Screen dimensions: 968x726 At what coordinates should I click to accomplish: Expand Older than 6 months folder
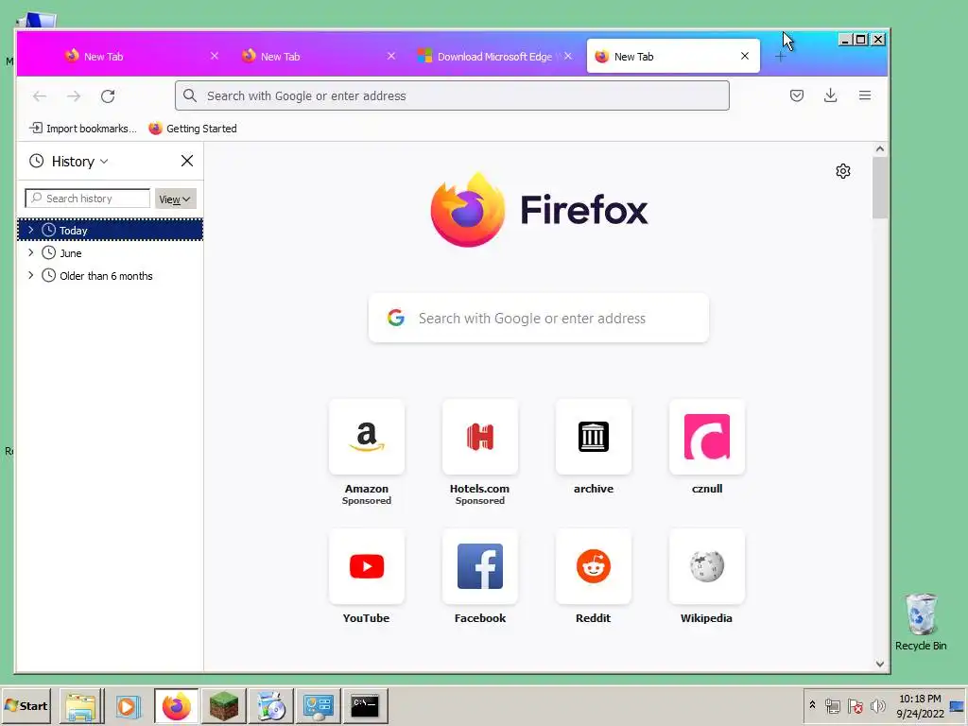pos(31,275)
